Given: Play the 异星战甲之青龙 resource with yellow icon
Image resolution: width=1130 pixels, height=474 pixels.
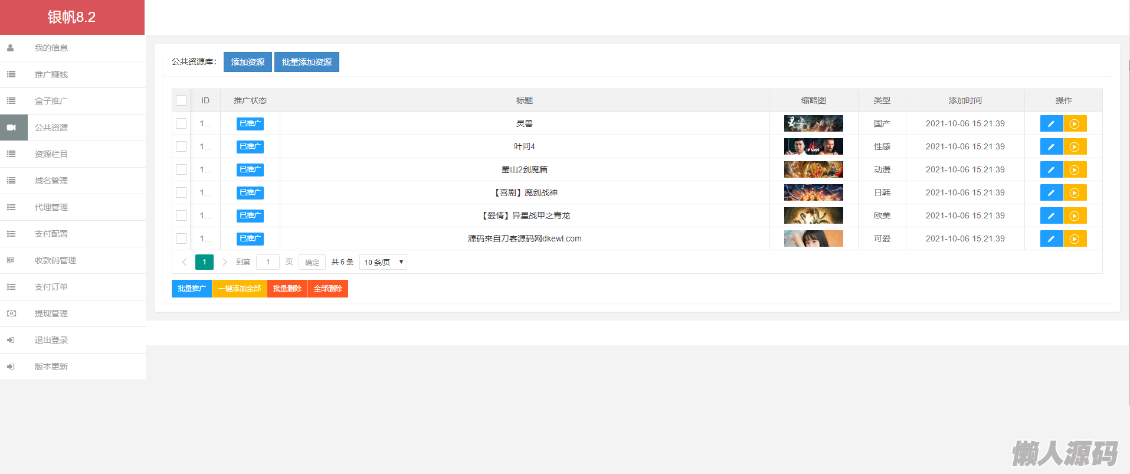Looking at the screenshot, I should [x=1075, y=216].
